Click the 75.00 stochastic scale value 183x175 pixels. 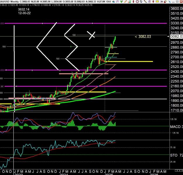point(173,148)
